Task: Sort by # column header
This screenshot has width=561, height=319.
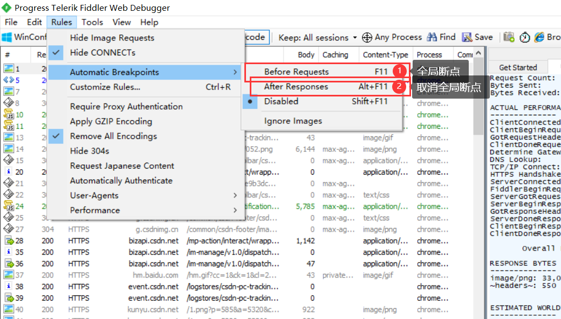Action: tap(16, 54)
